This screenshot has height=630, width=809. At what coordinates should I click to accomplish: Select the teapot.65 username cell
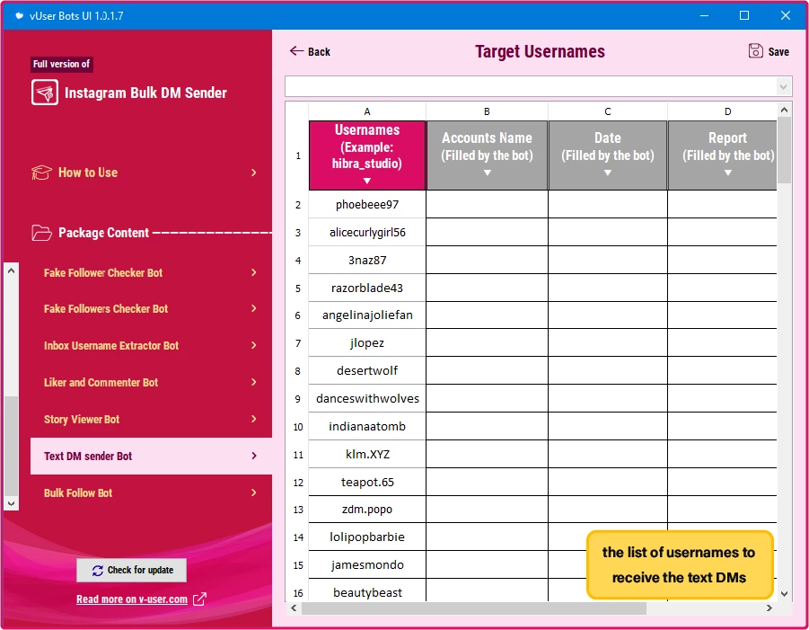[367, 483]
